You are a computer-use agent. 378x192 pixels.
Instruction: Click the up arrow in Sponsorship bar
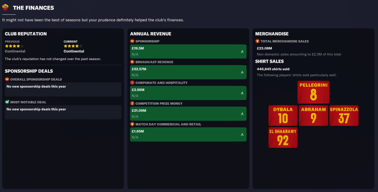coord(242,52)
